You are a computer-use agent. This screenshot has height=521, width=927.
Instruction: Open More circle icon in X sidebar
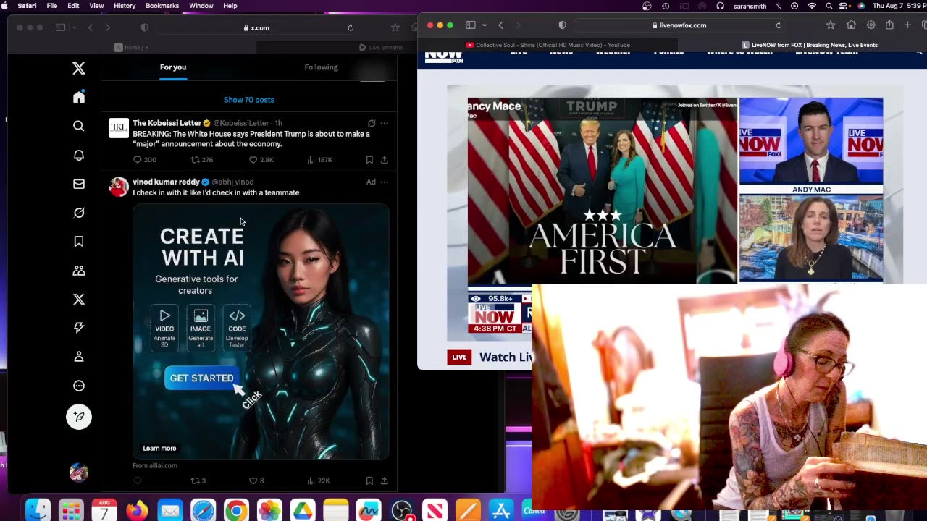tap(79, 386)
